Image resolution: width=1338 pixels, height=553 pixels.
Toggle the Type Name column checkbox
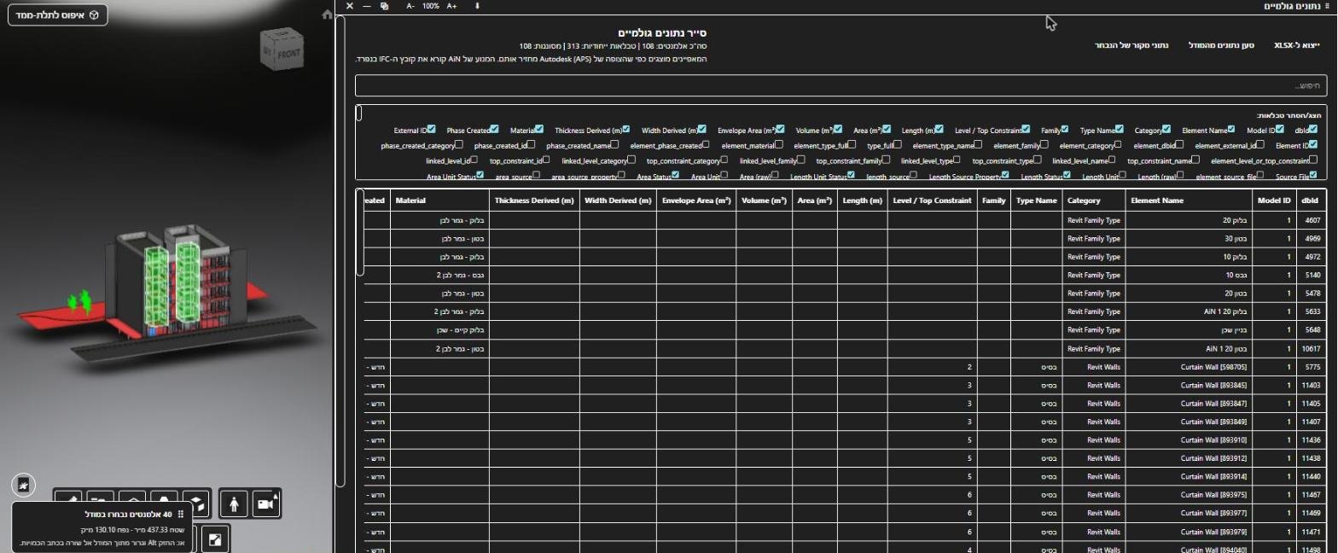[x=1120, y=129]
